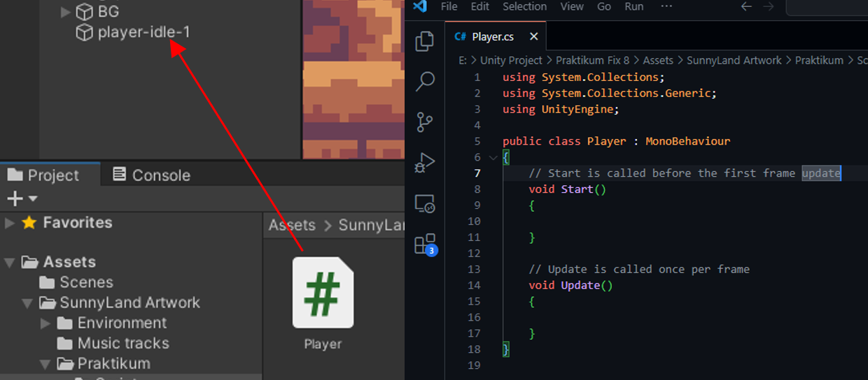Click the cube icon beside BG
The image size is (868, 380).
click(85, 12)
